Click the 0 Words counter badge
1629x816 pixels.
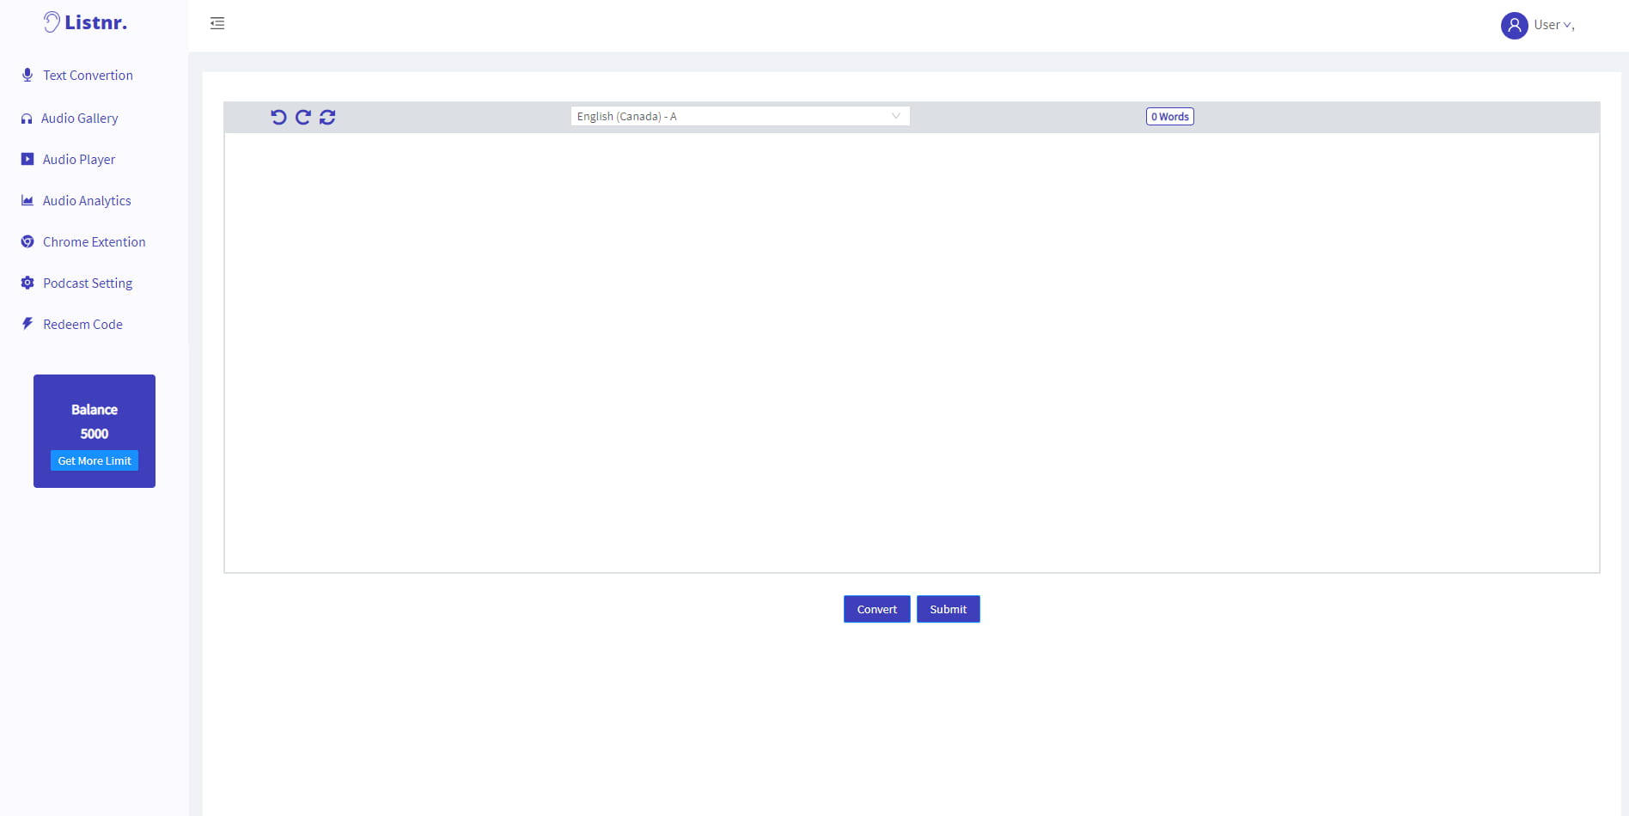coord(1169,116)
